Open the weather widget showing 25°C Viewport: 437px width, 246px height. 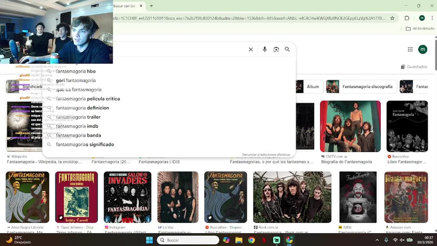coord(18,240)
